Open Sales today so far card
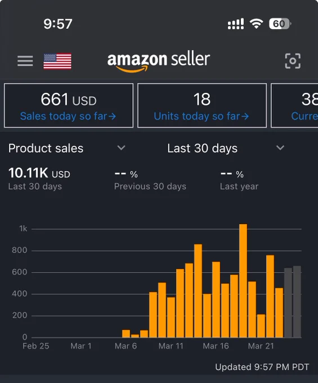The height and width of the screenshot is (383, 318). click(x=69, y=105)
